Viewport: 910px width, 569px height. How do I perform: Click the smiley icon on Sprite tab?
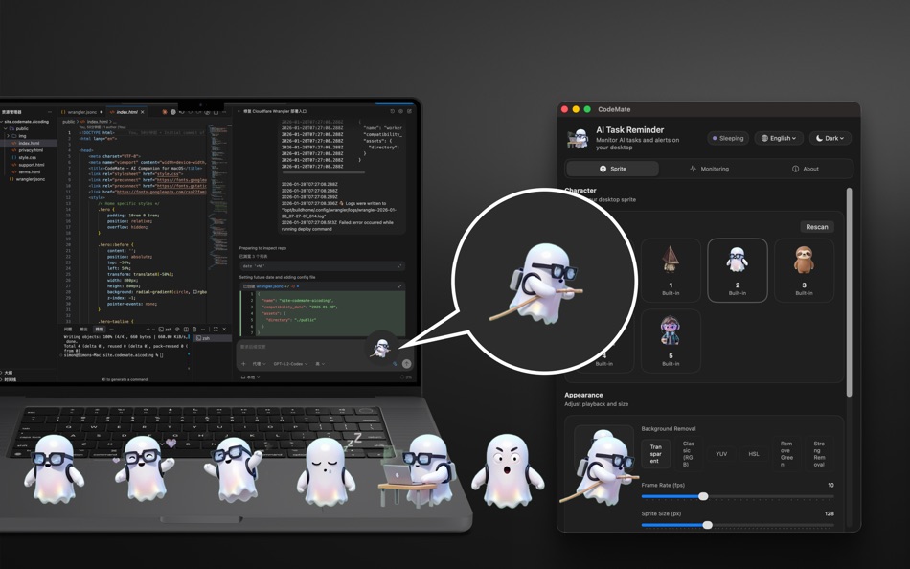point(603,169)
